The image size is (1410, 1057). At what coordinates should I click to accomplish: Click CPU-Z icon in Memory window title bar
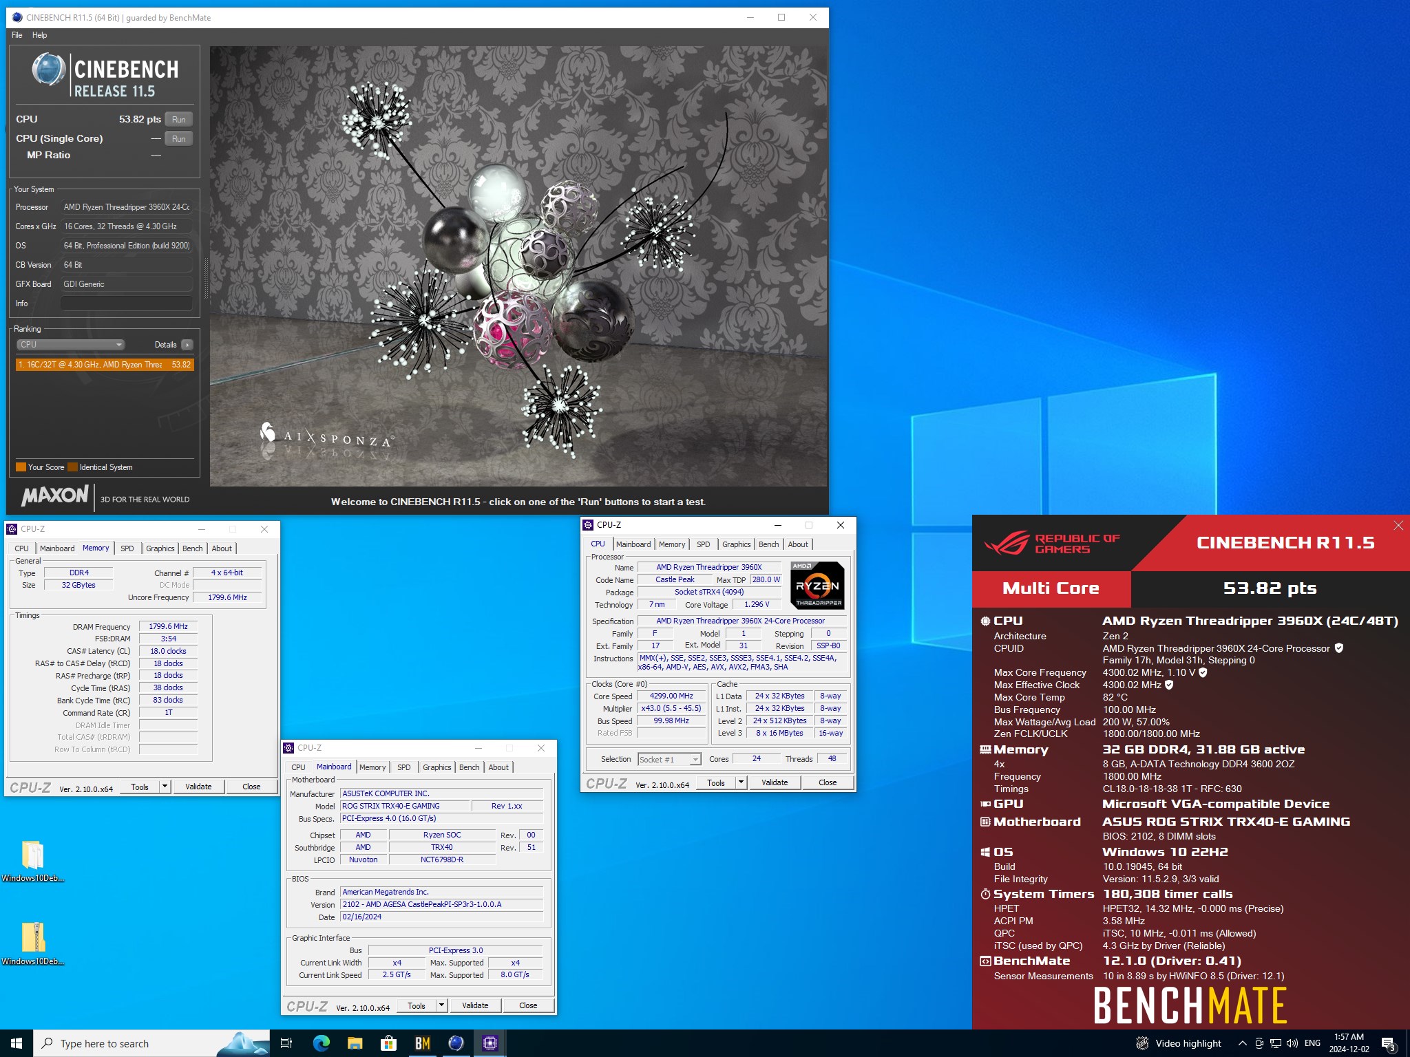(12, 529)
